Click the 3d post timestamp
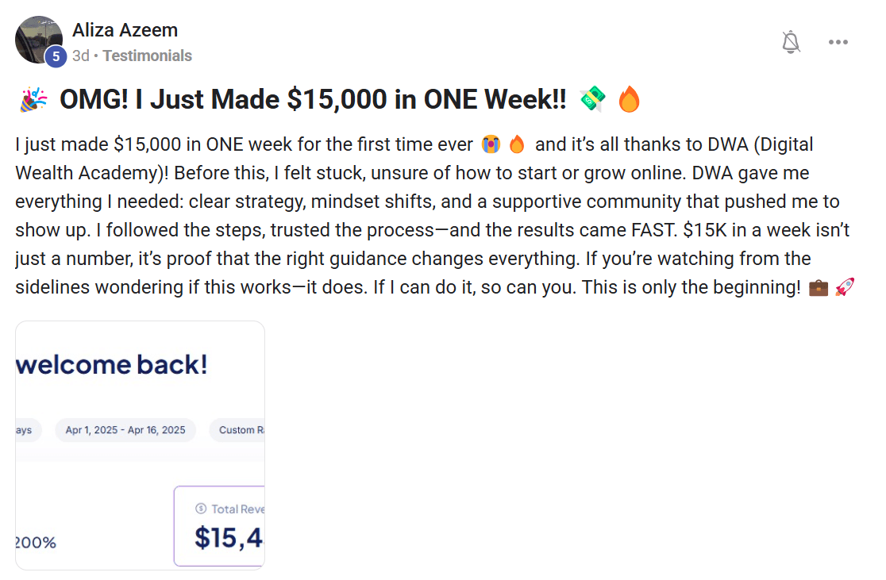Image resolution: width=886 pixels, height=580 pixels. point(80,56)
